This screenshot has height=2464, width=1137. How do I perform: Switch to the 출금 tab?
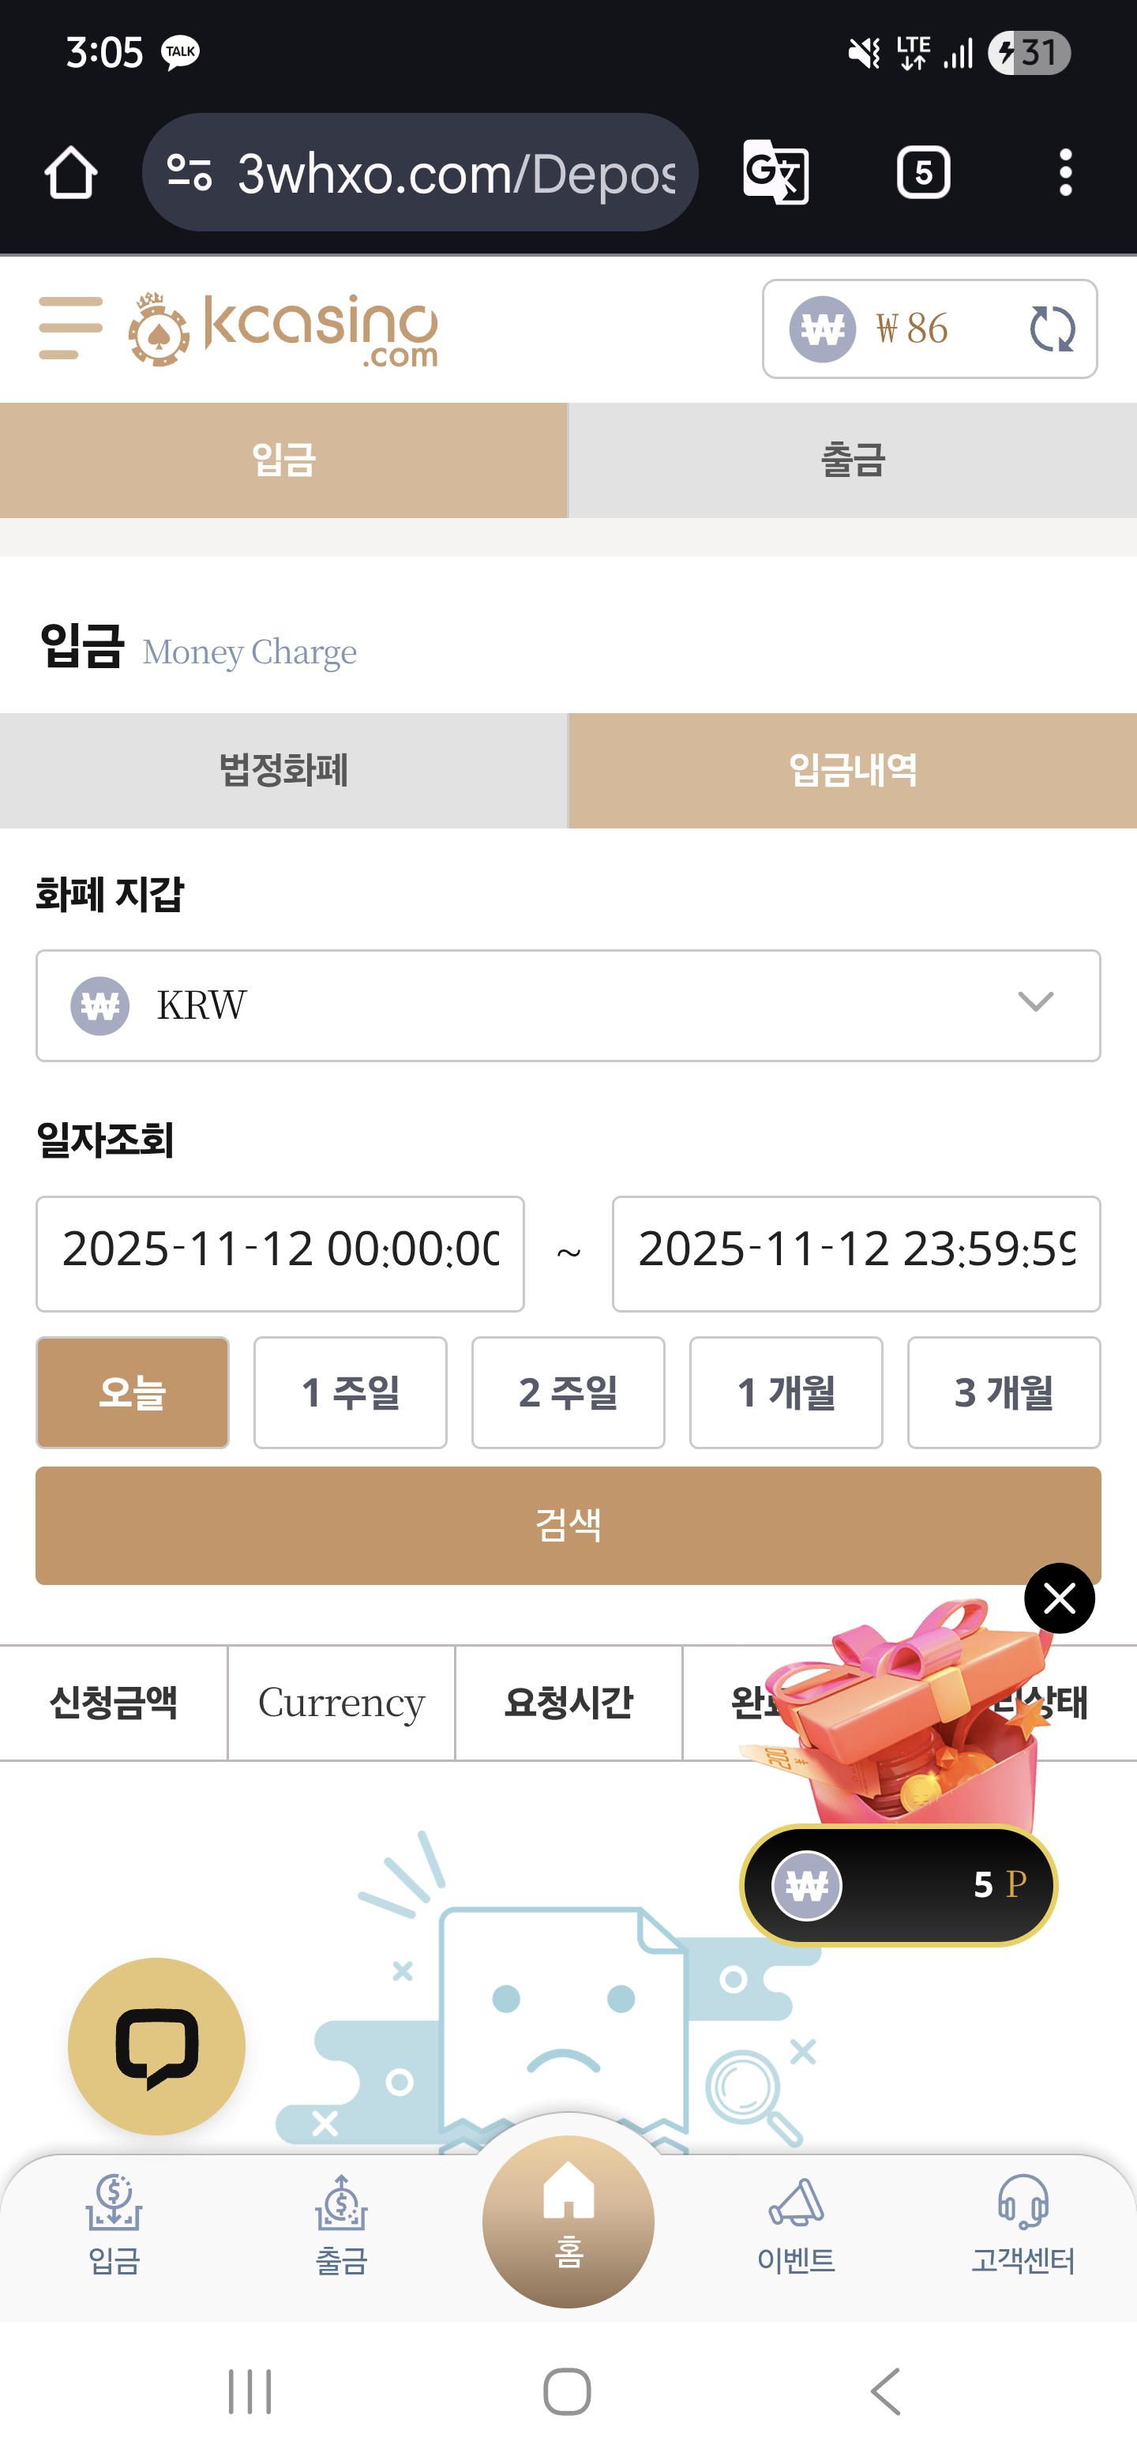(852, 460)
